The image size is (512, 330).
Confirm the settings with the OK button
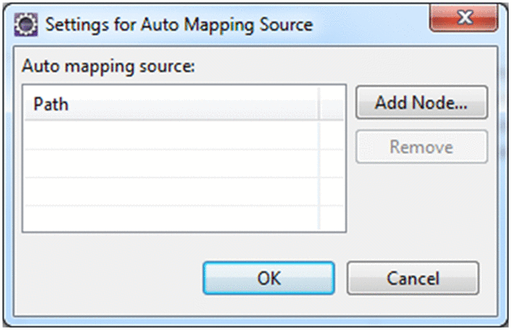click(268, 278)
